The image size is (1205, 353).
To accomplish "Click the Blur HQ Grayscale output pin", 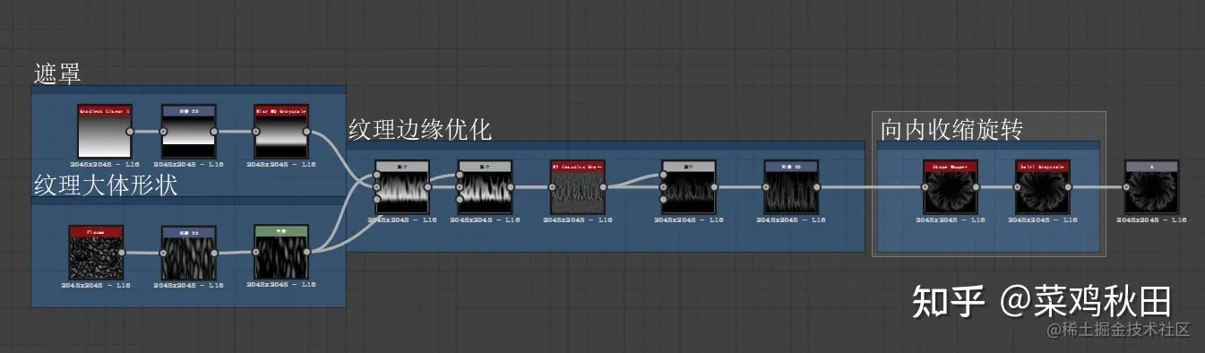I will click(307, 131).
